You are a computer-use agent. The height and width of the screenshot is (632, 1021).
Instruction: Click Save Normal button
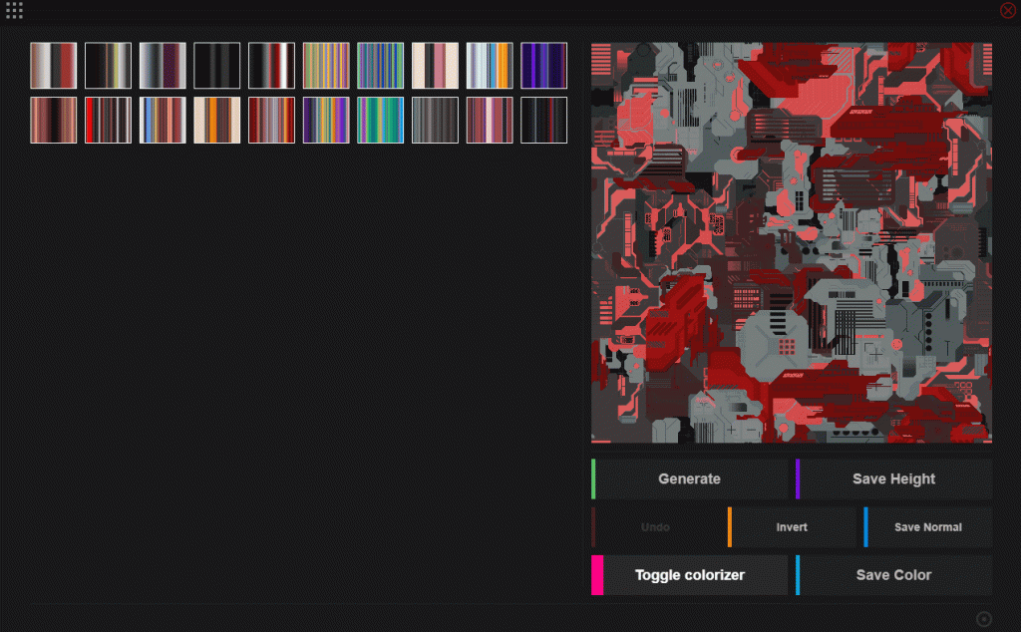point(927,527)
